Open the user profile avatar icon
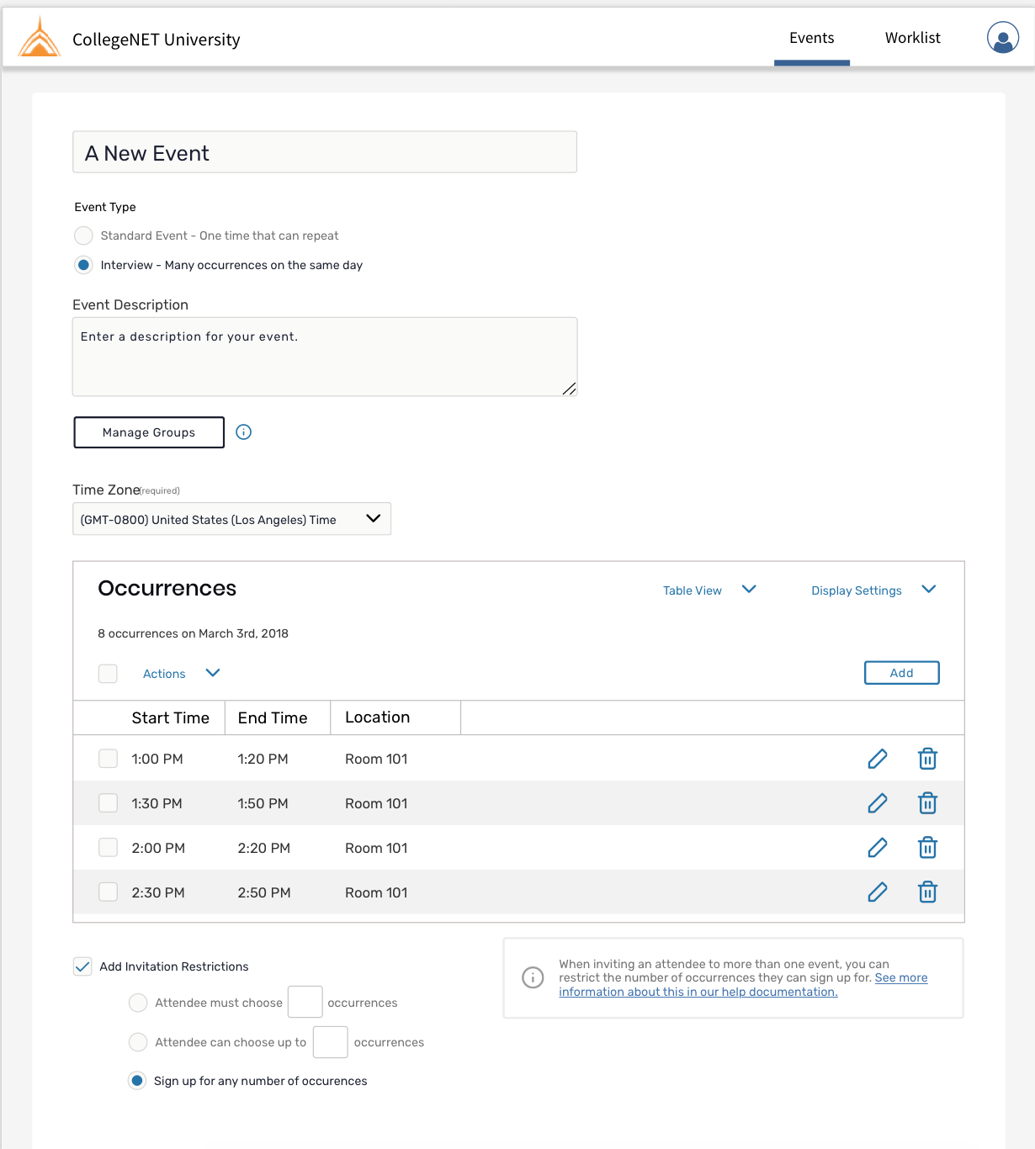 1002,38
